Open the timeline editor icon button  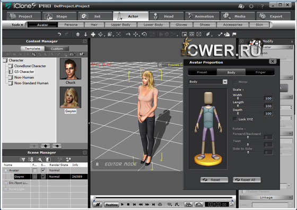click(188, 205)
